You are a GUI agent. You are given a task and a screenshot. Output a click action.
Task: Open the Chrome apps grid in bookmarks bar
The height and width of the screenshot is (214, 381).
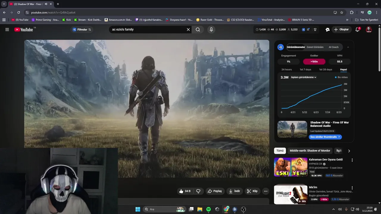coord(4,20)
